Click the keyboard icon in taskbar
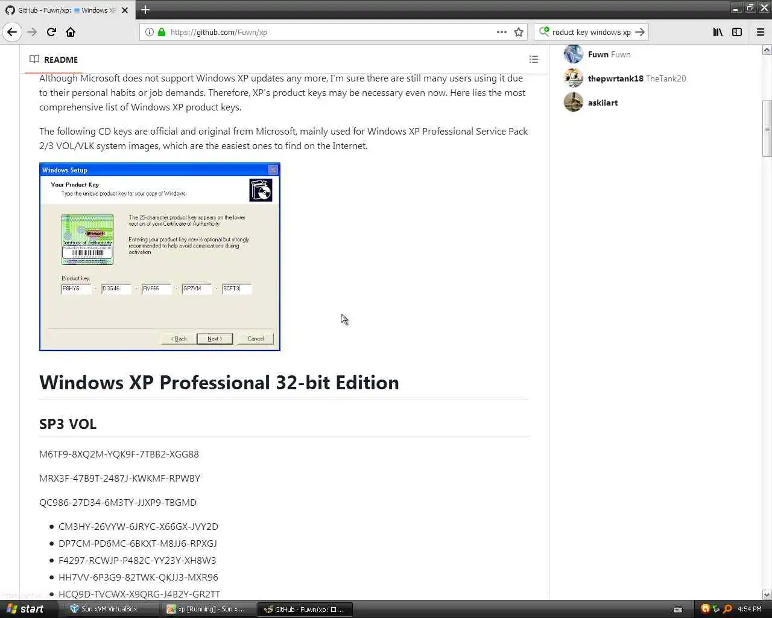 point(678,609)
